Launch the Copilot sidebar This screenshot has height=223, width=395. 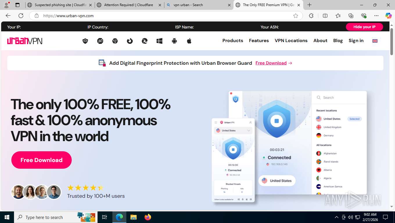388,16
